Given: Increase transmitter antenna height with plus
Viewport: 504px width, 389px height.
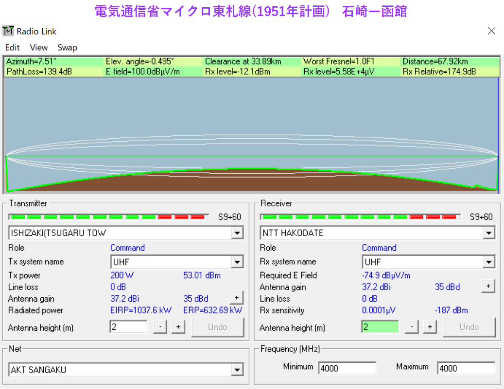Looking at the screenshot, I should click(178, 327).
